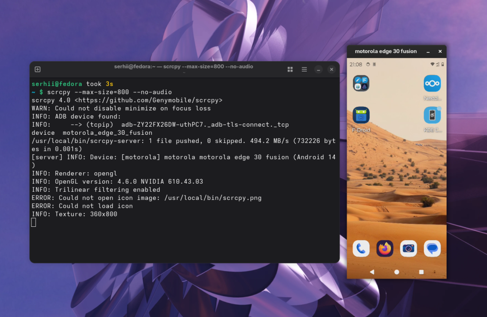This screenshot has height=317, width=487.
Task: Click the 'serhii@fedora' prompt text
Action: (57, 84)
